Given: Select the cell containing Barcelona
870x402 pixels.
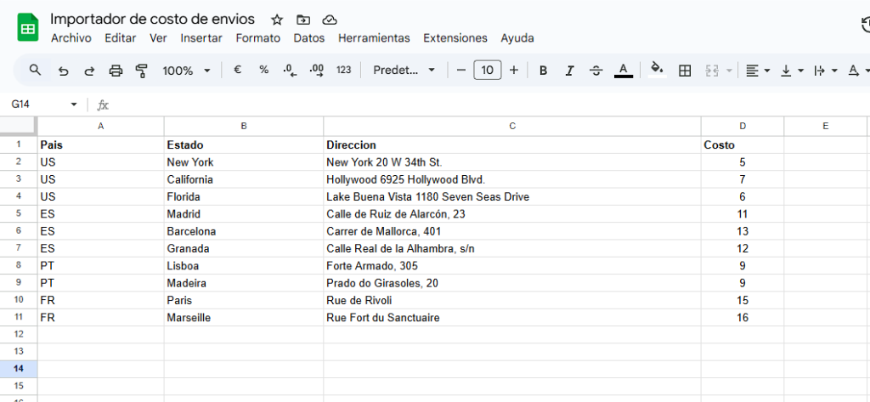Looking at the screenshot, I should 243,231.
